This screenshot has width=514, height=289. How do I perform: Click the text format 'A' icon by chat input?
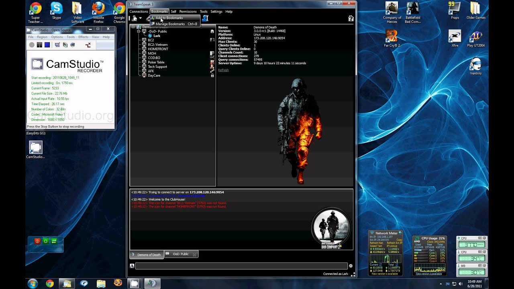click(132, 266)
